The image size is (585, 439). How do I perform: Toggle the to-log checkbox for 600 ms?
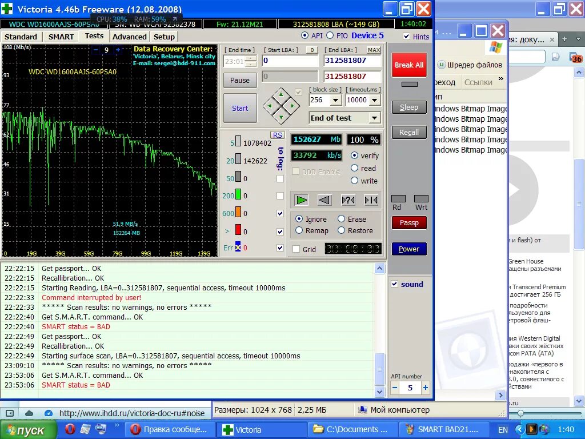coord(280,214)
